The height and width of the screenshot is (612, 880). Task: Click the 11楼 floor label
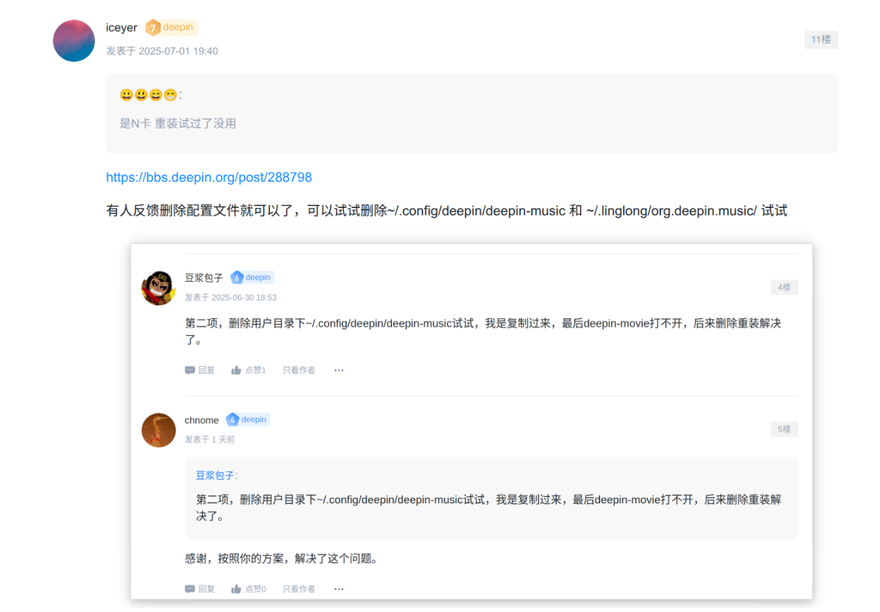[x=821, y=40]
